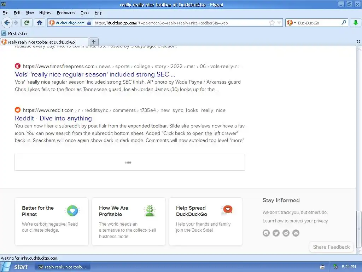Click the Forward navigation arrow
The width and height of the screenshot is (362, 272).
[x=16, y=23]
